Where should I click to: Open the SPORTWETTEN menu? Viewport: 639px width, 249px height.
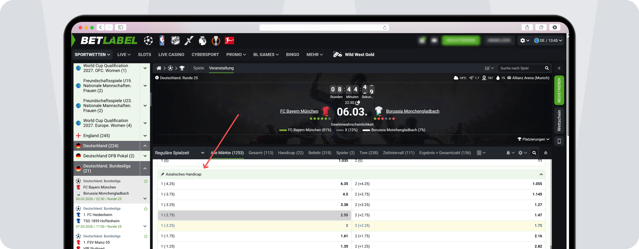coord(92,54)
